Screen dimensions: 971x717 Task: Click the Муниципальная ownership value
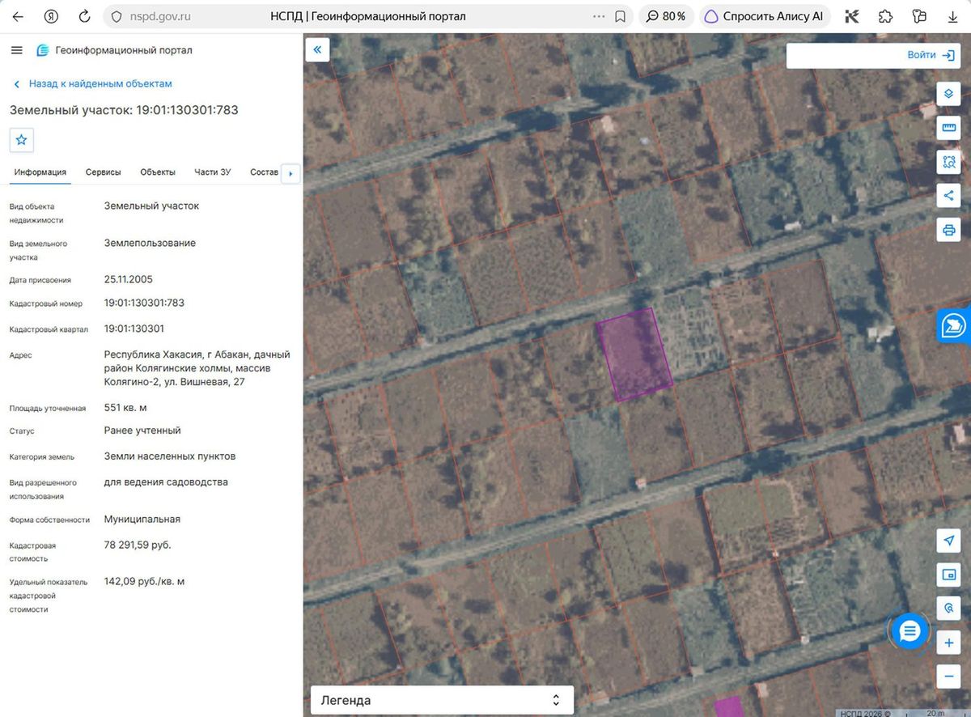pos(142,519)
